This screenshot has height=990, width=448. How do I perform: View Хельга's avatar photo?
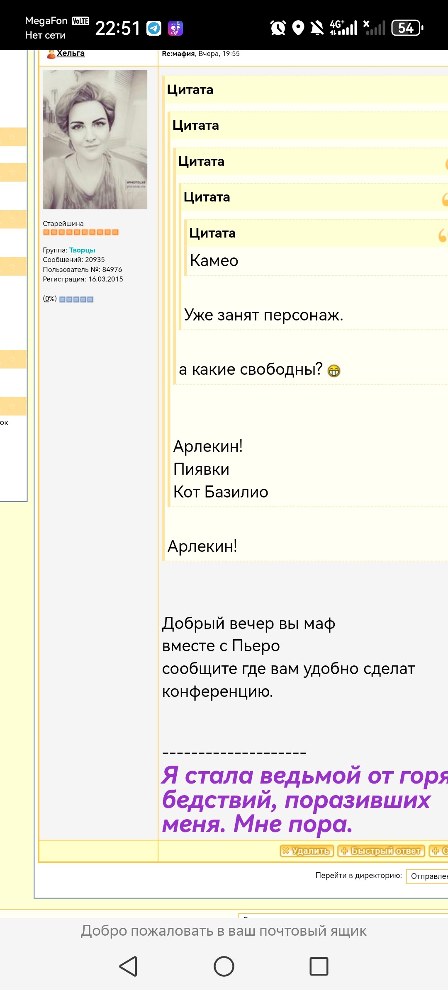click(95, 139)
